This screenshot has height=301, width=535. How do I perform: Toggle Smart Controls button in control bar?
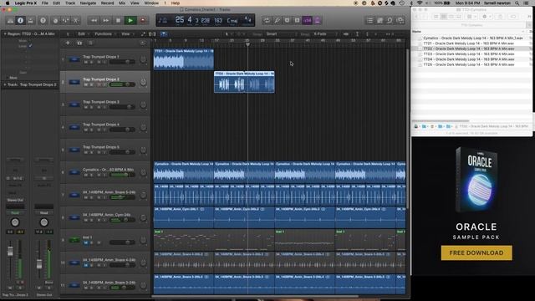56,20
